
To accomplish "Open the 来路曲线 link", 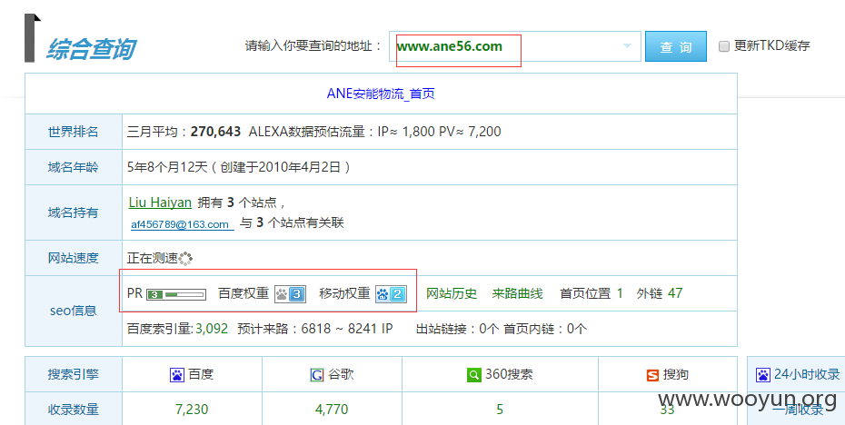I will [x=517, y=293].
